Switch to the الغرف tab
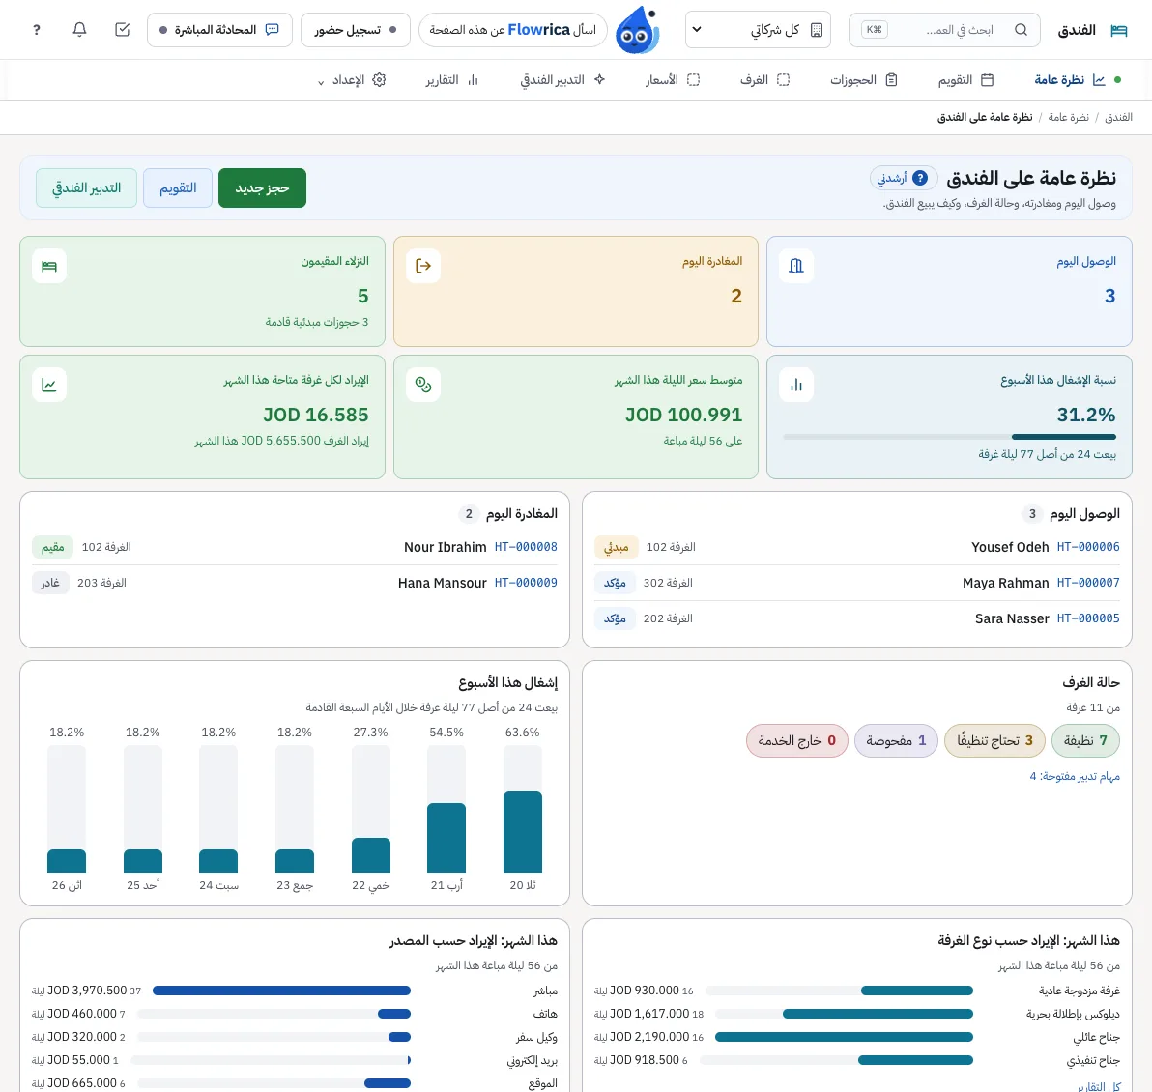Viewport: 1152px width, 1092px height. [x=764, y=80]
